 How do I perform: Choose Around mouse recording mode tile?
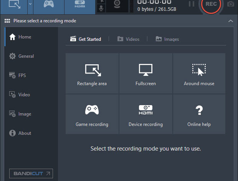click(199, 73)
